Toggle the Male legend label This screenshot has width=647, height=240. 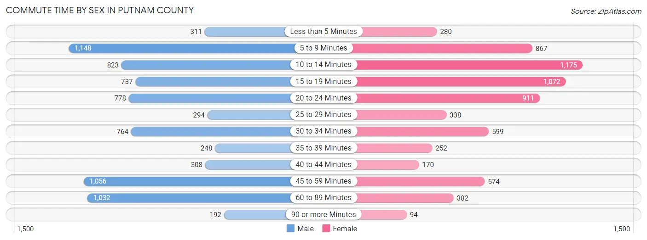coord(306,229)
